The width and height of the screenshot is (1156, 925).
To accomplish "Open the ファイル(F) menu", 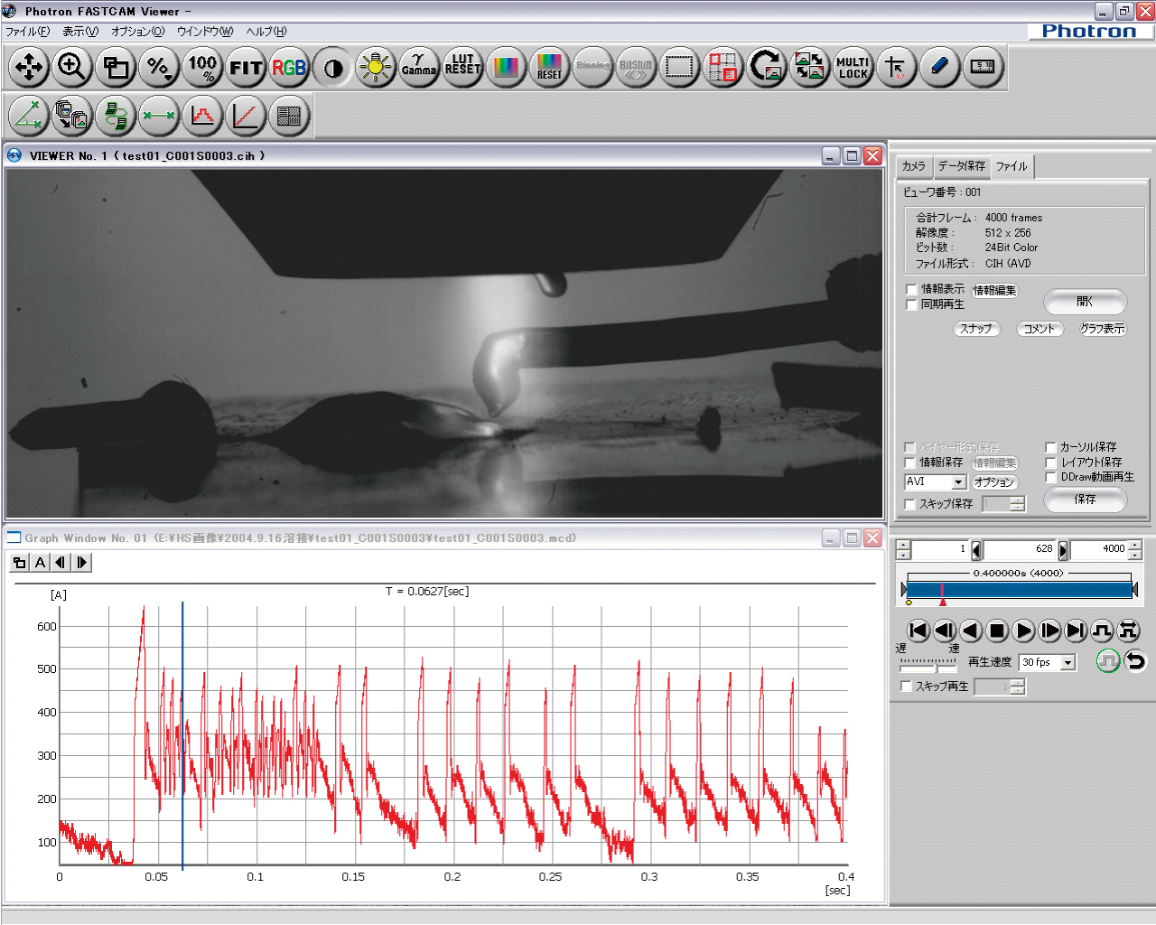I will (28, 32).
